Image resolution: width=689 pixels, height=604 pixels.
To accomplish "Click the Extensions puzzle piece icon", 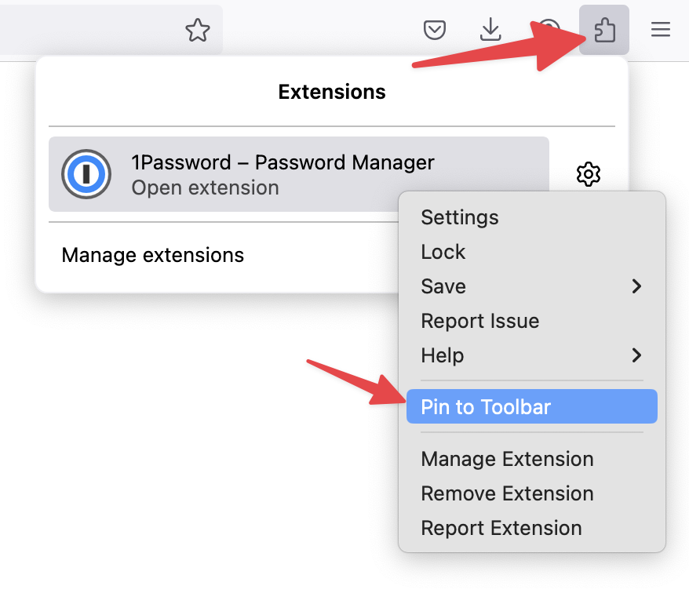I will coord(604,31).
